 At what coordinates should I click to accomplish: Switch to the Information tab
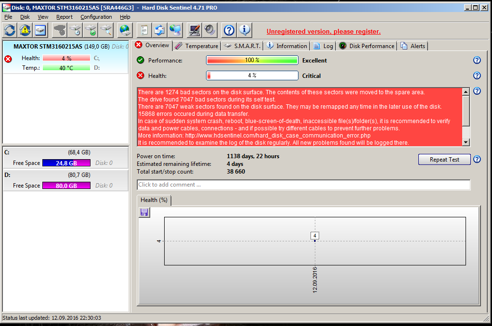click(287, 46)
